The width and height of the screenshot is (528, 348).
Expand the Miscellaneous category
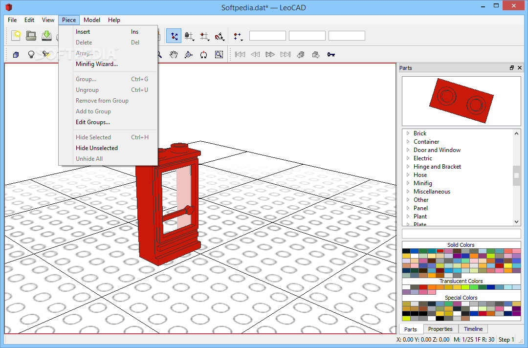408,192
